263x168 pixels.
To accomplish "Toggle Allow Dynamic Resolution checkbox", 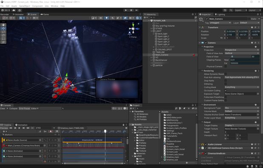I will [x=226, y=74].
